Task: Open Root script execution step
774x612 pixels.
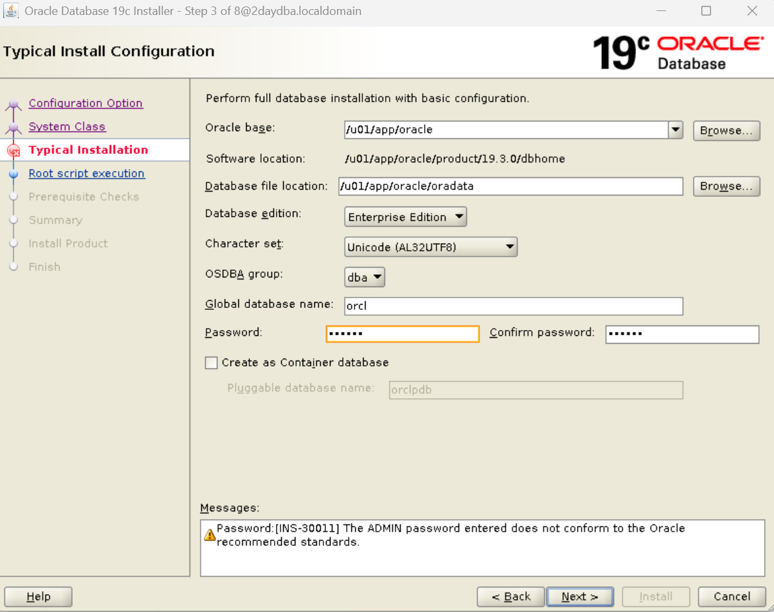Action: [x=86, y=173]
